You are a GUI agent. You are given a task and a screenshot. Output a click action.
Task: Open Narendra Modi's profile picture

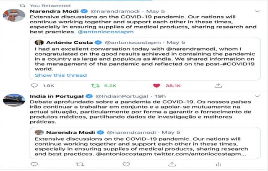pyautogui.click(x=14, y=15)
